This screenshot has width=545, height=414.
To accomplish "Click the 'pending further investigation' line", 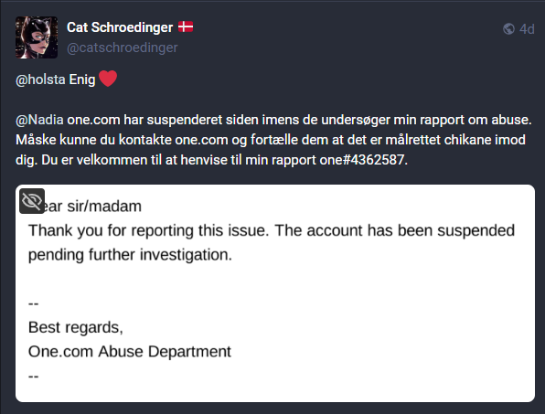I will tap(130, 255).
